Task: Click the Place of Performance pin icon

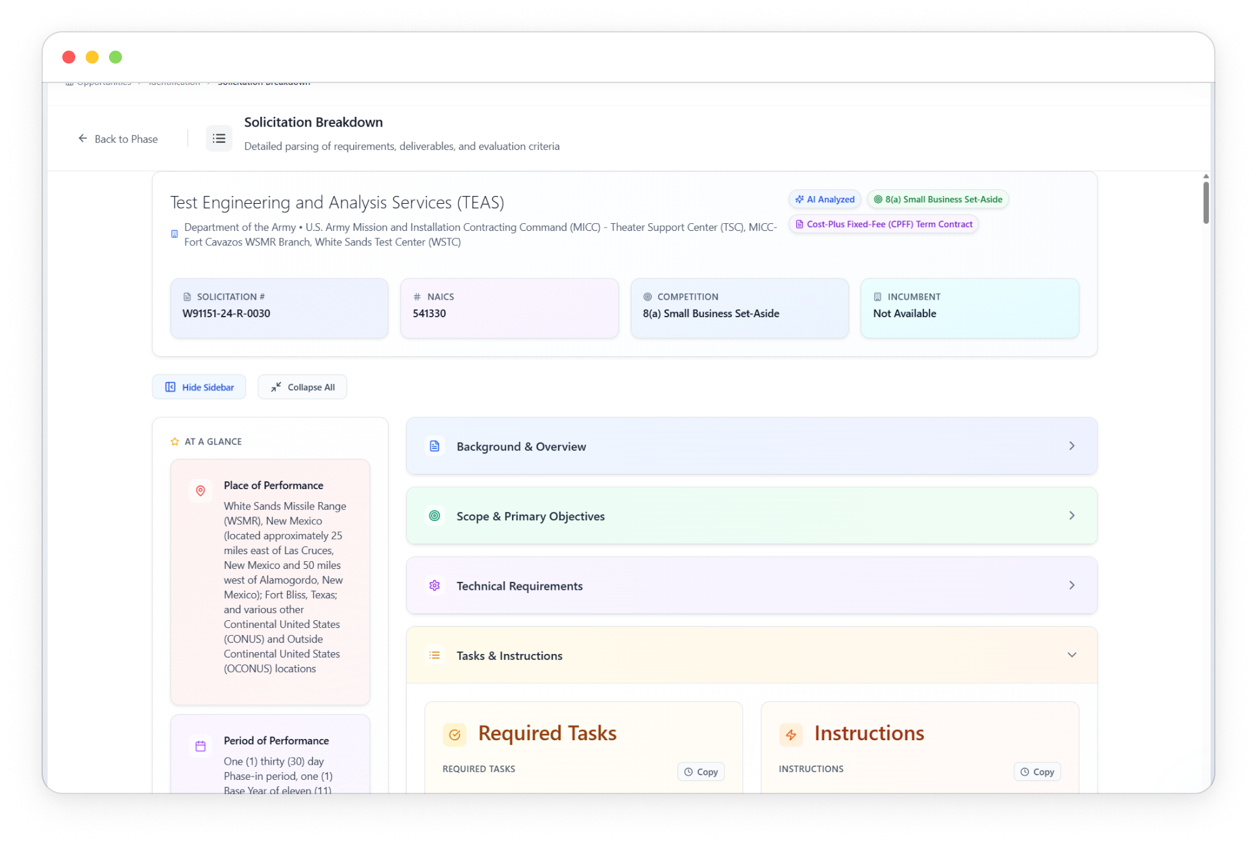Action: point(201,491)
